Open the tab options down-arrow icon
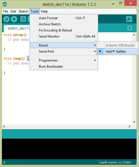Image resolution: width=139 pixels, height=167 pixels. (x=130, y=28)
